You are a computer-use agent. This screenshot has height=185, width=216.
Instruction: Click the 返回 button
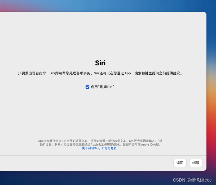coord(180,163)
